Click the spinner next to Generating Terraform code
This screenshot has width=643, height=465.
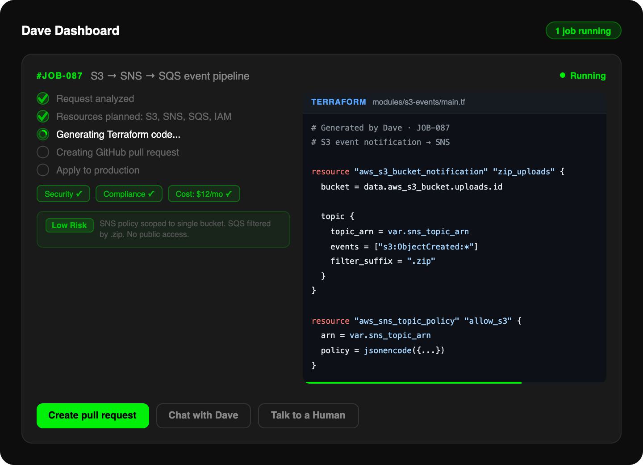coord(43,134)
